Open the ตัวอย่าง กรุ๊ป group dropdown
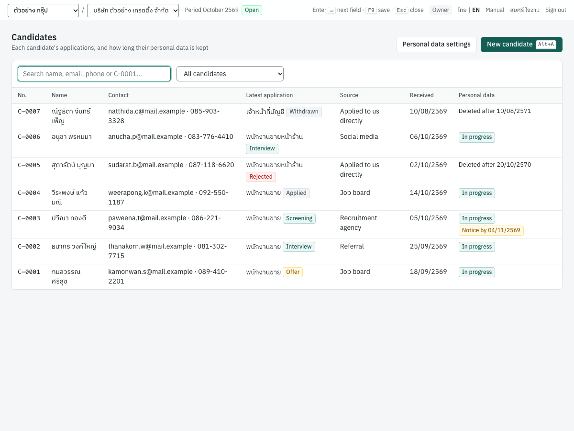 43,11
